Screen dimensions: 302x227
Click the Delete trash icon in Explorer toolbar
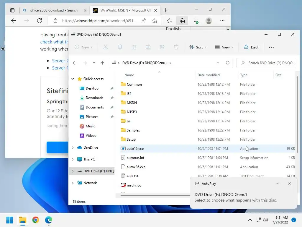(x=176, y=47)
